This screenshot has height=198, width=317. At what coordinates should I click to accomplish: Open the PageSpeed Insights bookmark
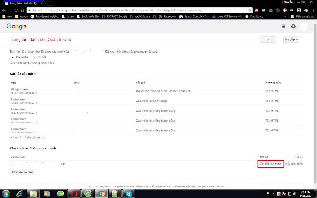(45, 17)
